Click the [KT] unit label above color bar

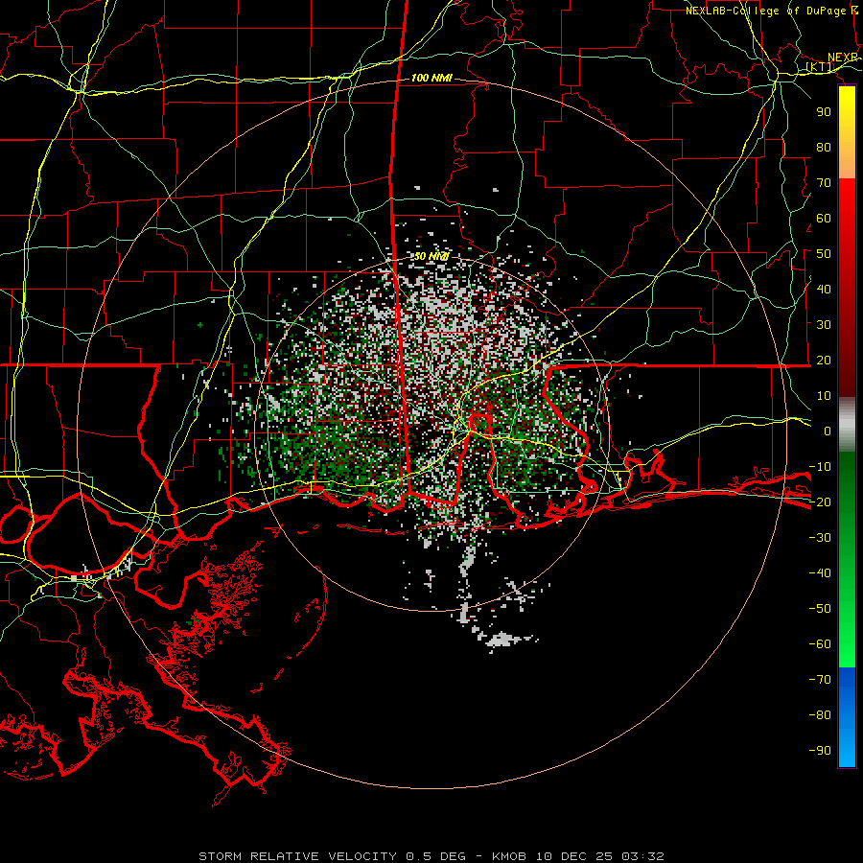pyautogui.click(x=820, y=67)
